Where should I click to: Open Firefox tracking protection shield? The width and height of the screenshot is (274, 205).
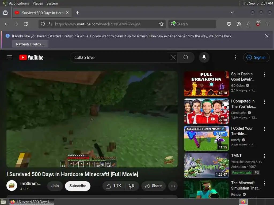click(x=43, y=24)
